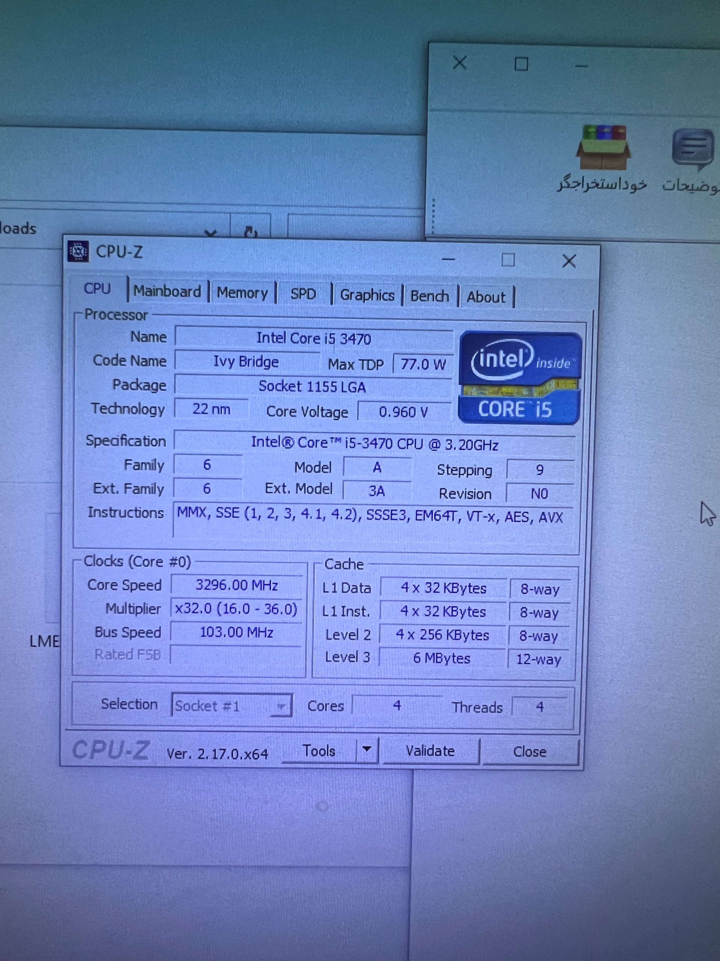Switch to the Memory tab

click(x=242, y=293)
